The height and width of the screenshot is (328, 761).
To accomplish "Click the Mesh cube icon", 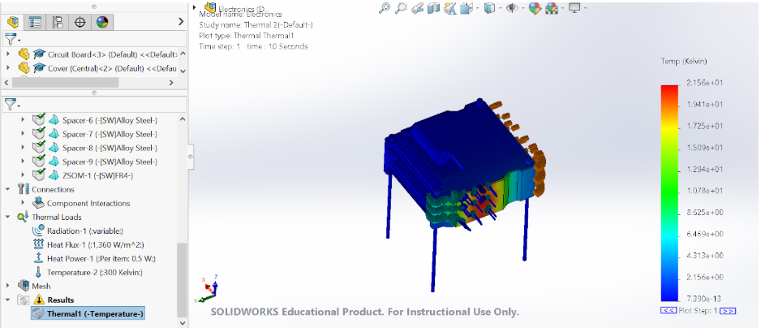I will 23,287.
